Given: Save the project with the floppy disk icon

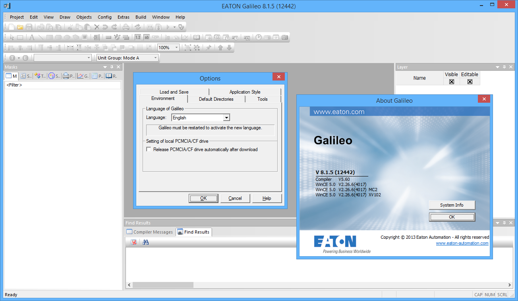Looking at the screenshot, I should click(x=29, y=27).
